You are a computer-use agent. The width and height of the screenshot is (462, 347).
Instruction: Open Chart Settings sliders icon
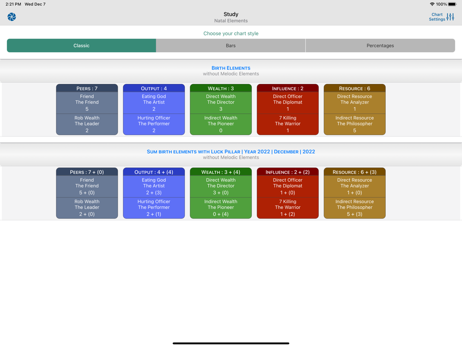coord(450,17)
